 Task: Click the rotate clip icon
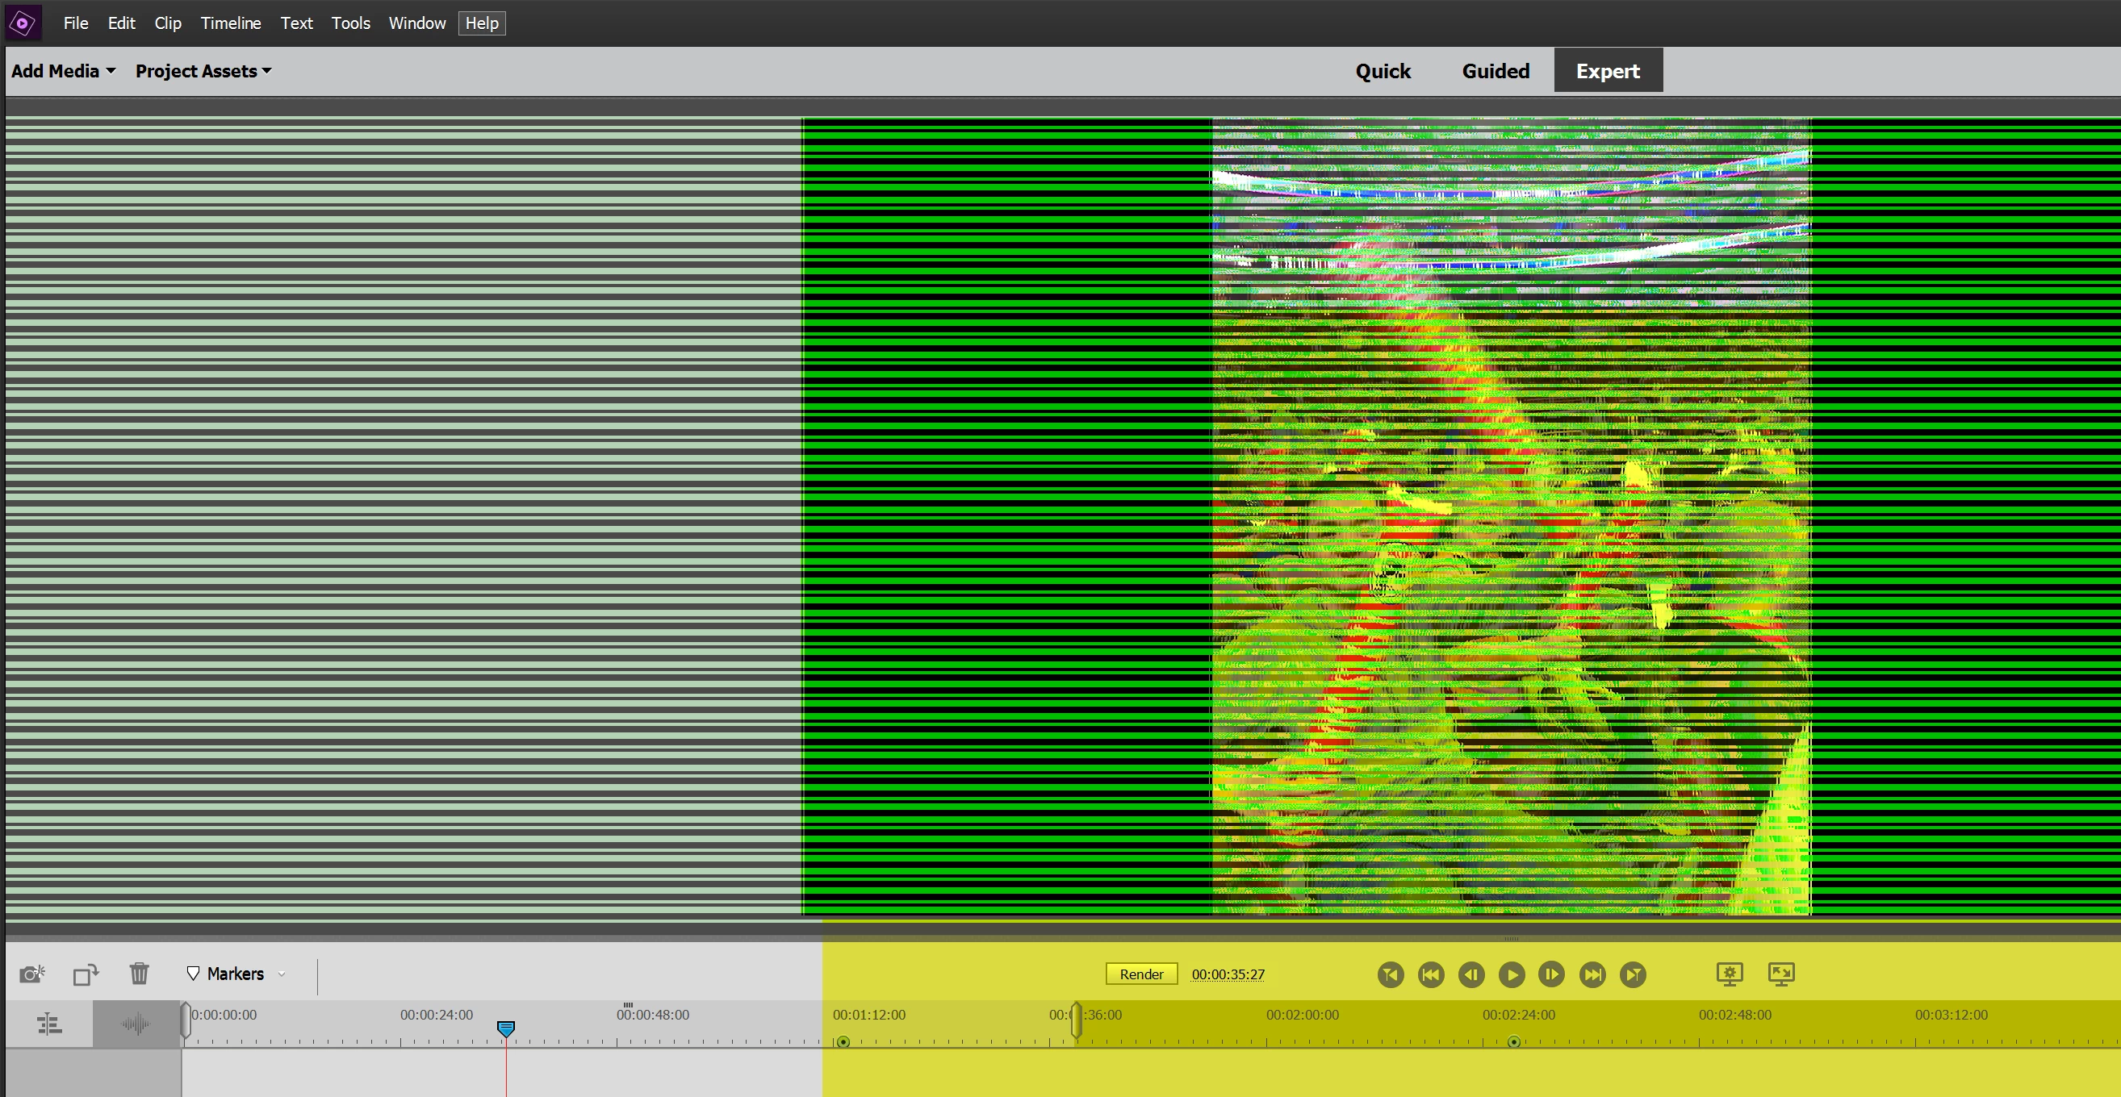tap(86, 974)
